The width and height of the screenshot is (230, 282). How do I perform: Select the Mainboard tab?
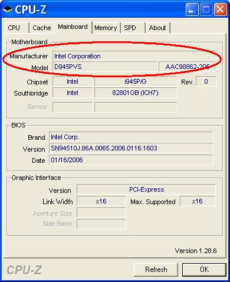[x=73, y=27]
